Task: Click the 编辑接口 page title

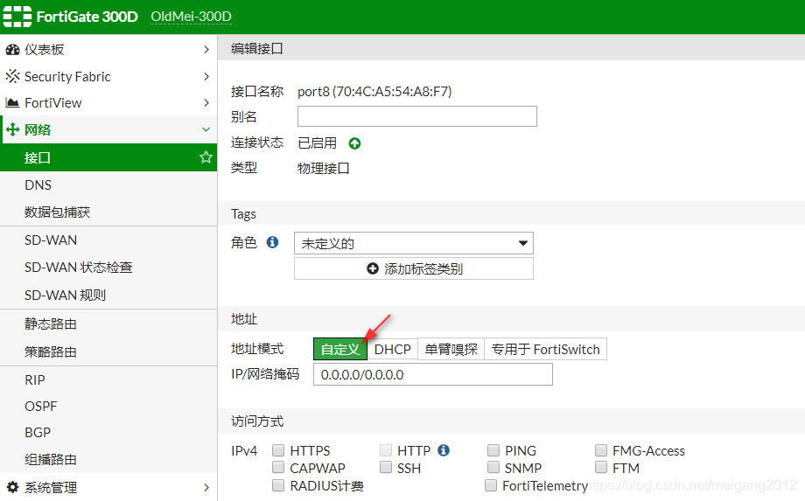Action: pos(256,48)
